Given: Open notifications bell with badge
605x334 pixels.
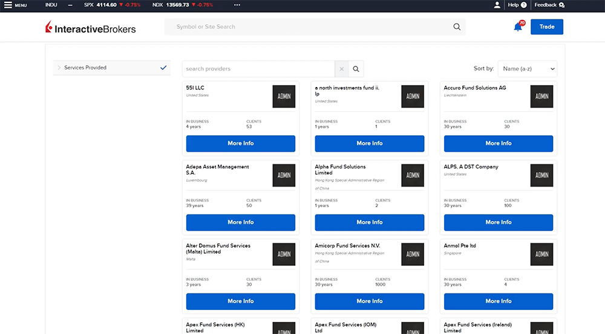Looking at the screenshot, I should 518,27.
